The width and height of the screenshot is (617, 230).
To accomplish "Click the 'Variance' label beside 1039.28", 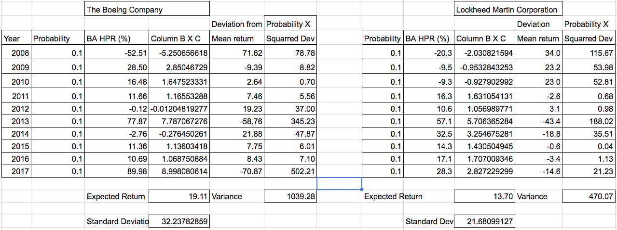I will tap(237, 196).
